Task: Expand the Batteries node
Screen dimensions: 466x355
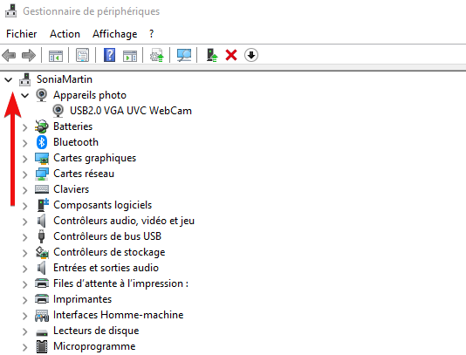Action: coord(25,127)
